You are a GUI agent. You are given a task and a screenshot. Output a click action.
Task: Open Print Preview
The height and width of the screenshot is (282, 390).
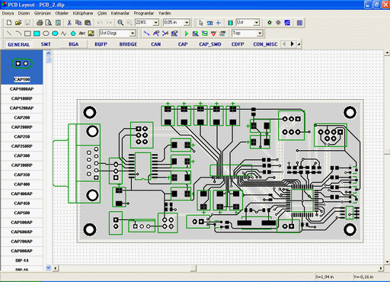point(49,23)
